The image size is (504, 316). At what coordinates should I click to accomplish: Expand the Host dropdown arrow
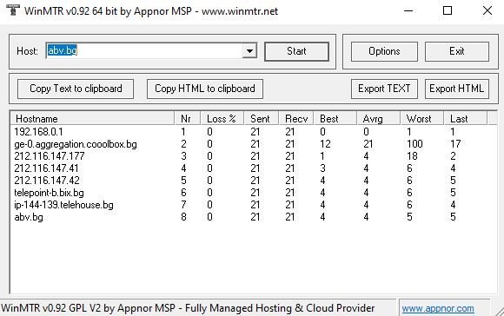[249, 50]
